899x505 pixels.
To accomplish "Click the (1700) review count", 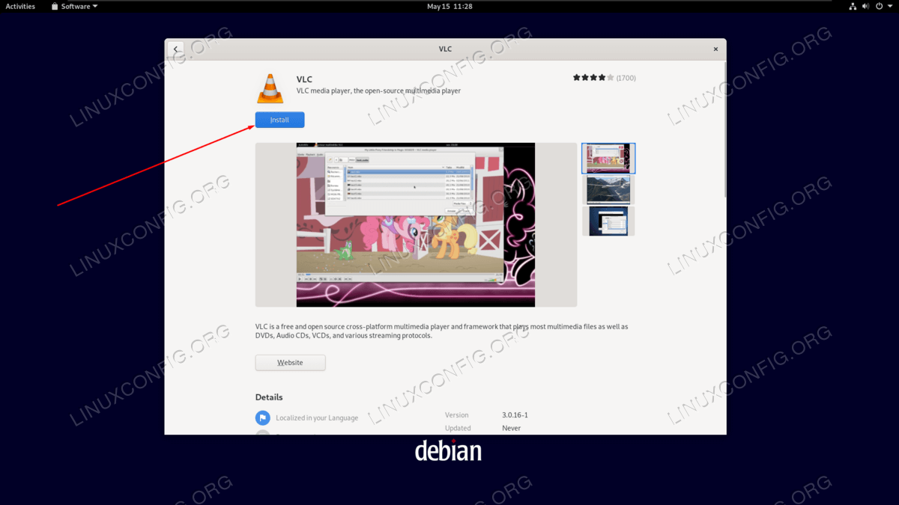I will point(626,78).
